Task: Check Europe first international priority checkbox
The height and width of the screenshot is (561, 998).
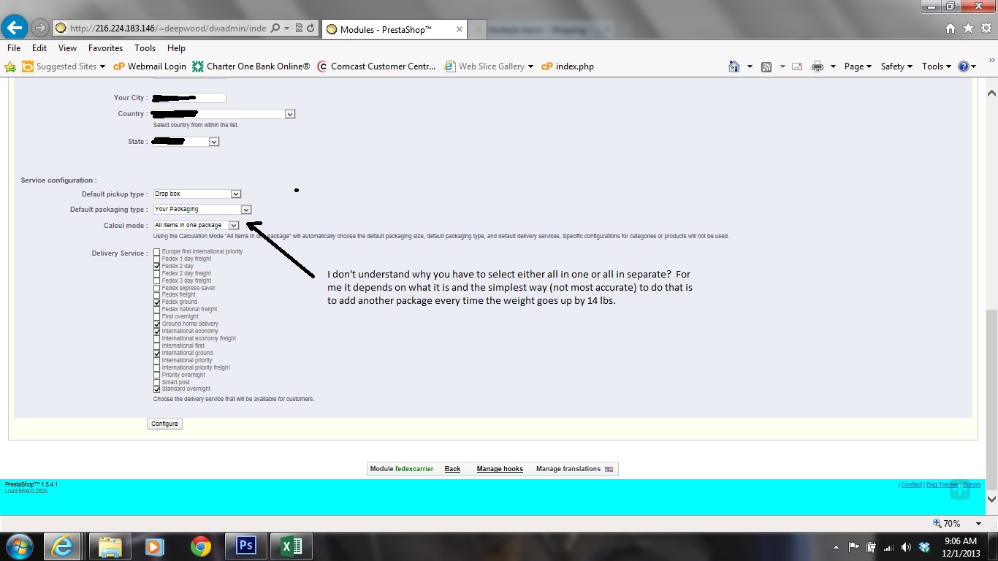Action: coord(157,252)
